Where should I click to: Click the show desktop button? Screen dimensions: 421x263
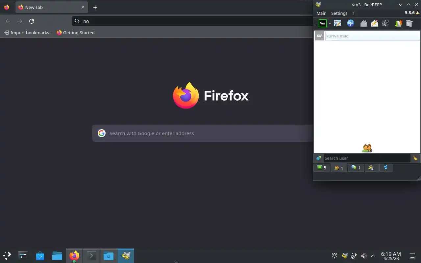[x=412, y=256]
